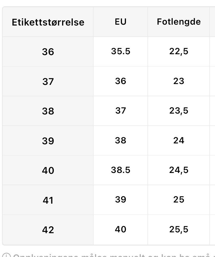Select label size 36 in Etikettstørrelse column

[48, 52]
